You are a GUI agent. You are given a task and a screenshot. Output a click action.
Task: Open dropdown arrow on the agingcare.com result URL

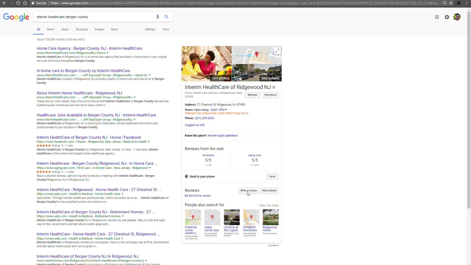[x=150, y=168]
